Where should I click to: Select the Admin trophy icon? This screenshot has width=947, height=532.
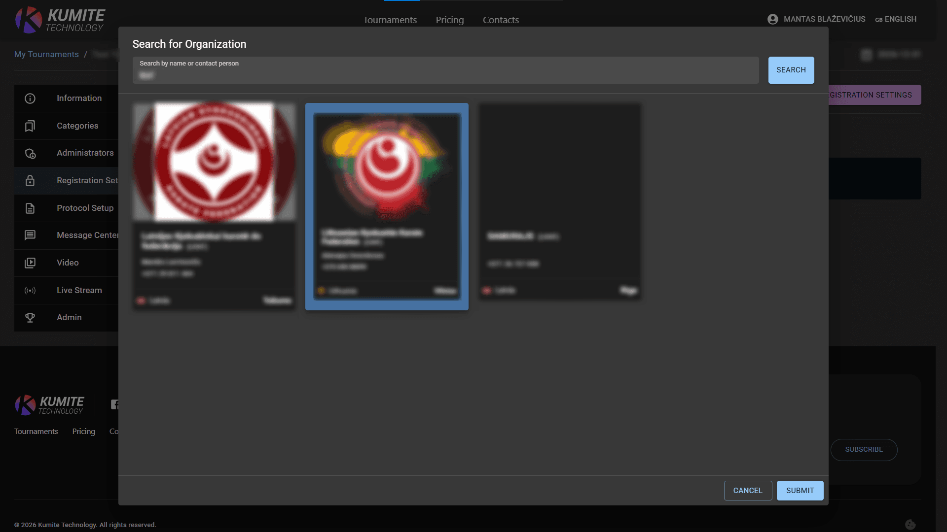[30, 317]
